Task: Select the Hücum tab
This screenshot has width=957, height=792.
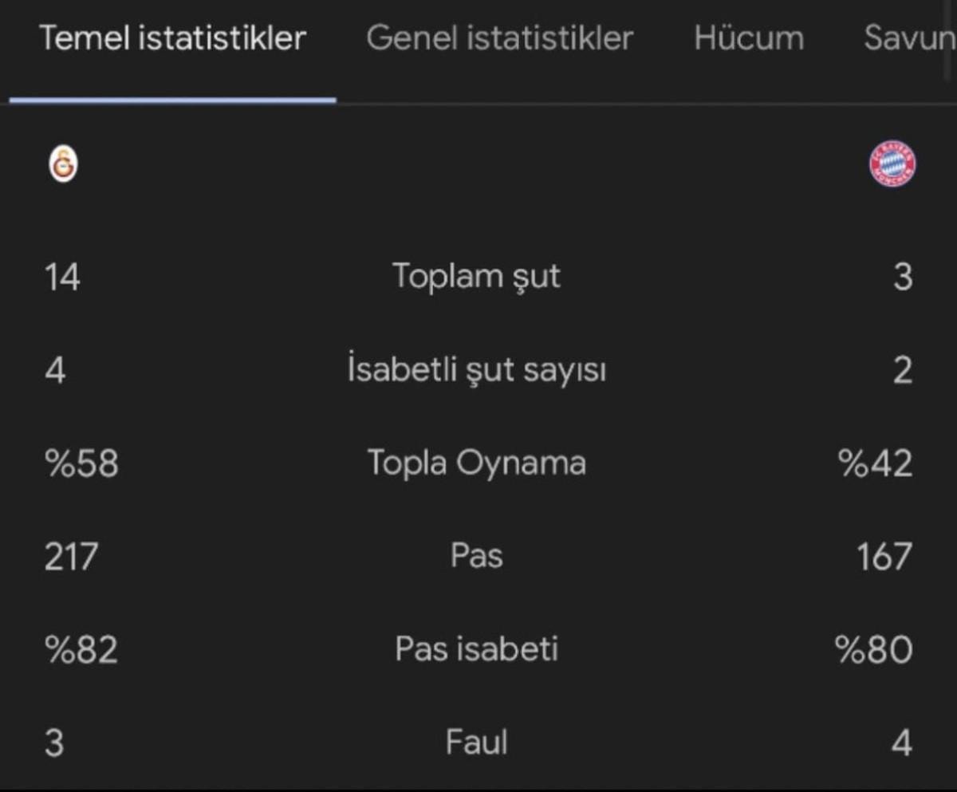Action: click(x=748, y=38)
